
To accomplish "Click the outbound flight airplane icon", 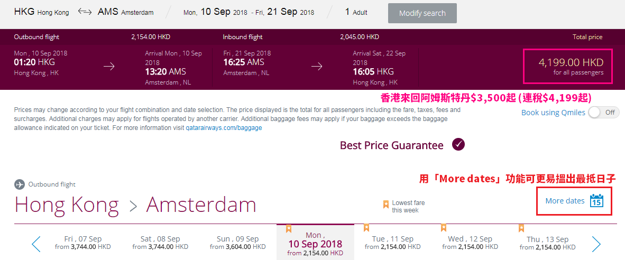I will pos(19,184).
